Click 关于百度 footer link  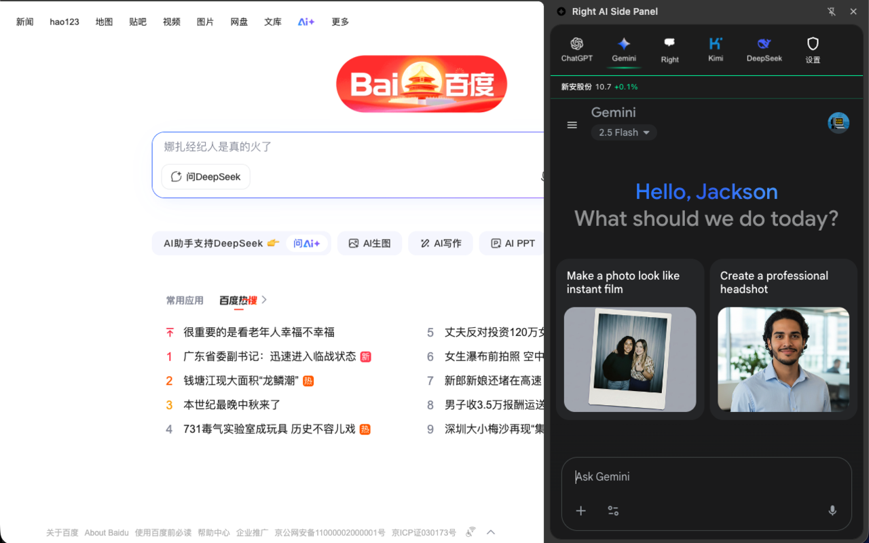[x=62, y=533]
